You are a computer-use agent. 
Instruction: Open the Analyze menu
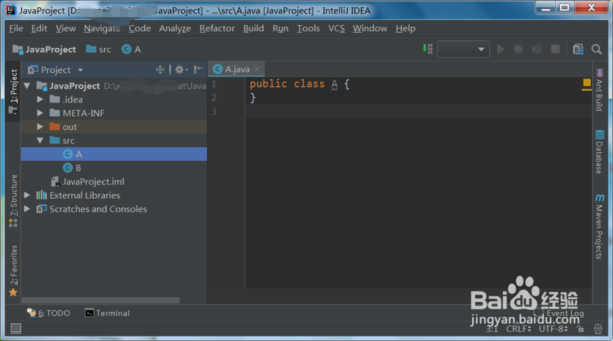tap(175, 29)
